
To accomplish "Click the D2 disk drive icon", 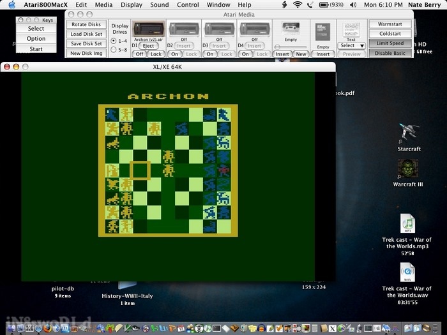I will point(184,29).
